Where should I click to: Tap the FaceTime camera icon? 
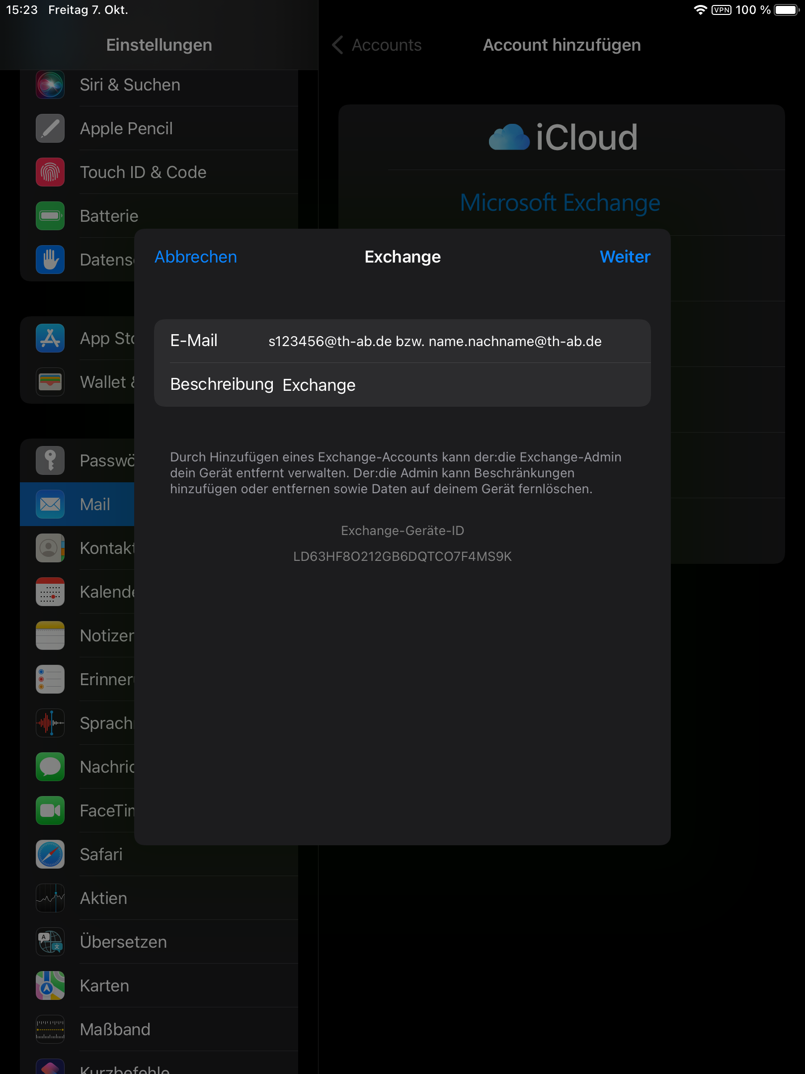tap(50, 810)
